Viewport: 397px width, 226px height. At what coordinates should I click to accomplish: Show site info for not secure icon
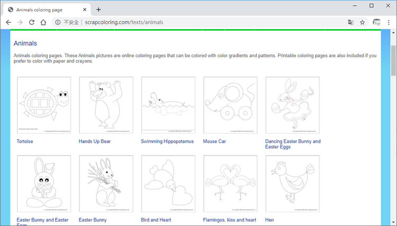[x=58, y=22]
